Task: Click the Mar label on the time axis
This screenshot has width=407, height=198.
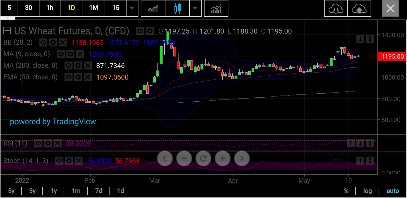Action: click(155, 180)
